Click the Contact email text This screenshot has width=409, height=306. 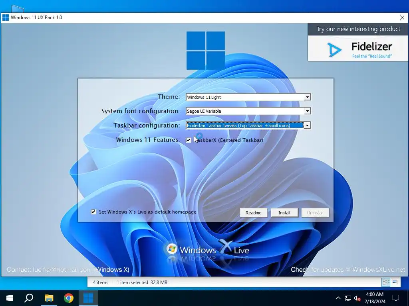pos(68,270)
